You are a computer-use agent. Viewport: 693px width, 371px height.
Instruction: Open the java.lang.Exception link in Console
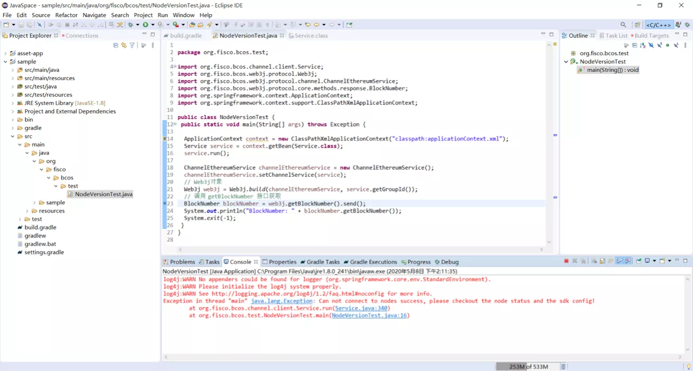coord(282,301)
